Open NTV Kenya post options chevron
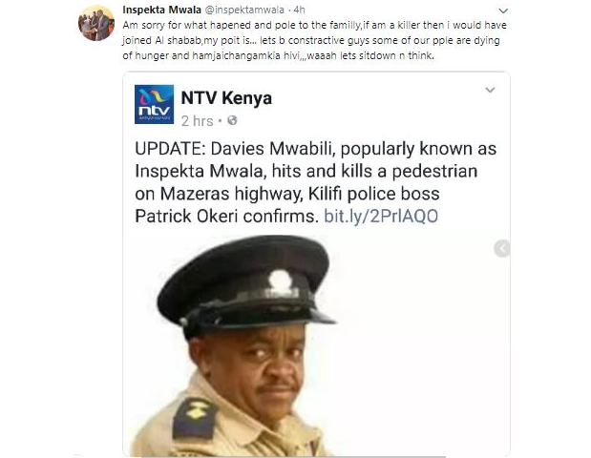This screenshot has width=591, height=458. (x=490, y=90)
